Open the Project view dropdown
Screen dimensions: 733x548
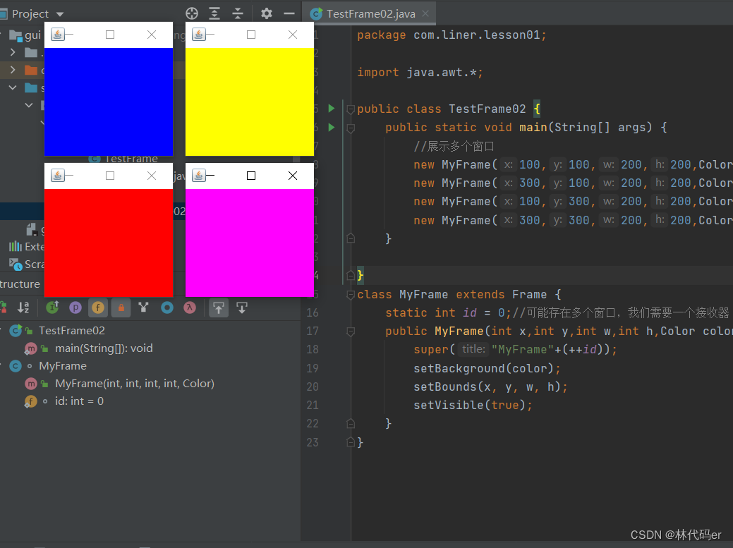[60, 15]
